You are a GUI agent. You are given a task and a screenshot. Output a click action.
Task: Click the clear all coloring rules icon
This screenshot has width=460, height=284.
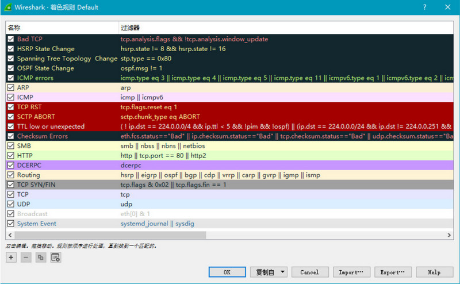[x=55, y=258]
